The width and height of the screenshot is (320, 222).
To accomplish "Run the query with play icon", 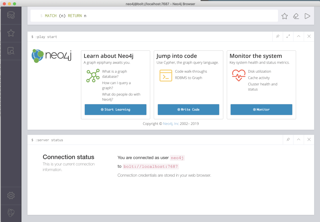I will tap(307, 16).
